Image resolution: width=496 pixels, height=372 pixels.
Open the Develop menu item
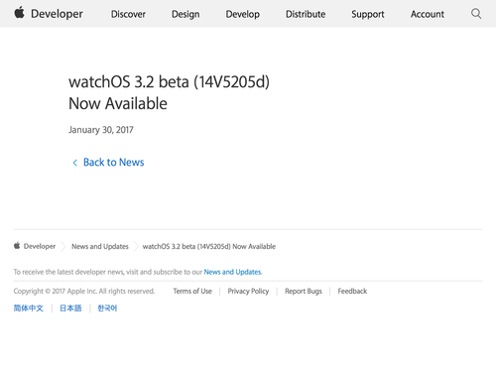pyautogui.click(x=243, y=14)
